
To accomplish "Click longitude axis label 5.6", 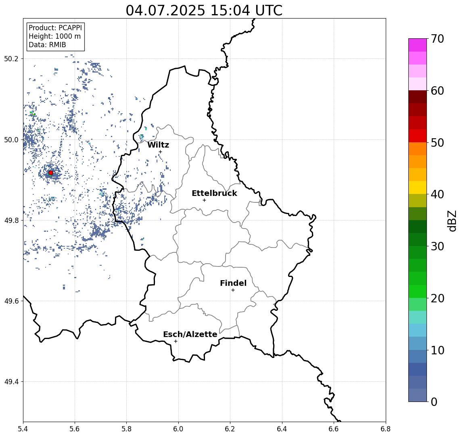I will 75,429.
